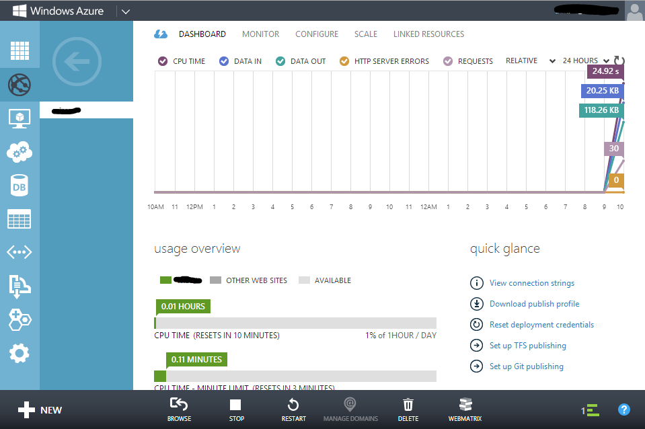Viewport: 645px width, 429px height.
Task: Click Set up TFS publishing link
Action: (x=527, y=346)
